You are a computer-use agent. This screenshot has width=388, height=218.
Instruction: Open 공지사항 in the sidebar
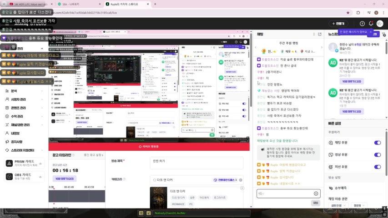click(x=17, y=142)
